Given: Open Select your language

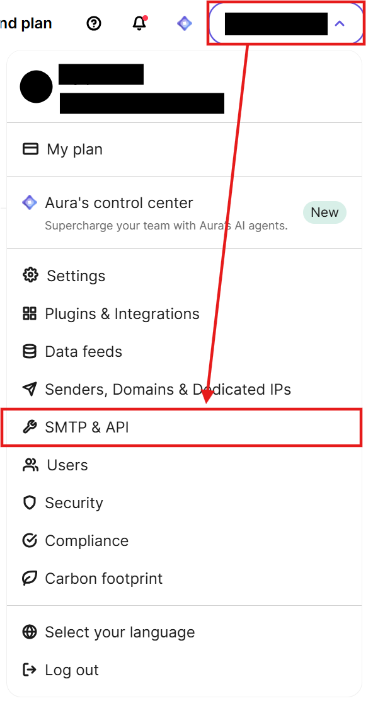Looking at the screenshot, I should (184, 632).
